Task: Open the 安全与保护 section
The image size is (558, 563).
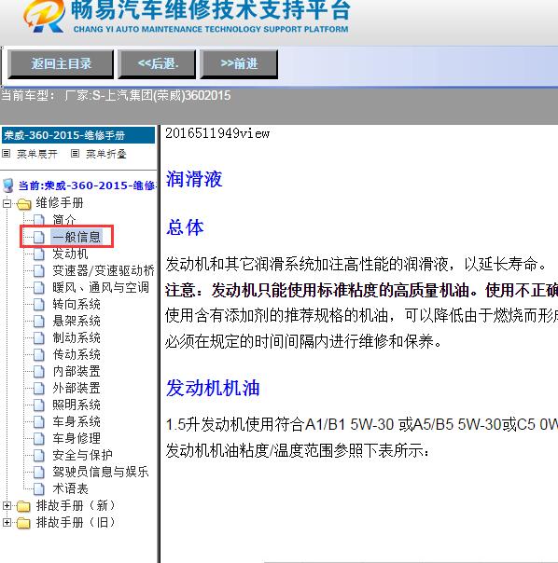Action: pyautogui.click(x=82, y=455)
